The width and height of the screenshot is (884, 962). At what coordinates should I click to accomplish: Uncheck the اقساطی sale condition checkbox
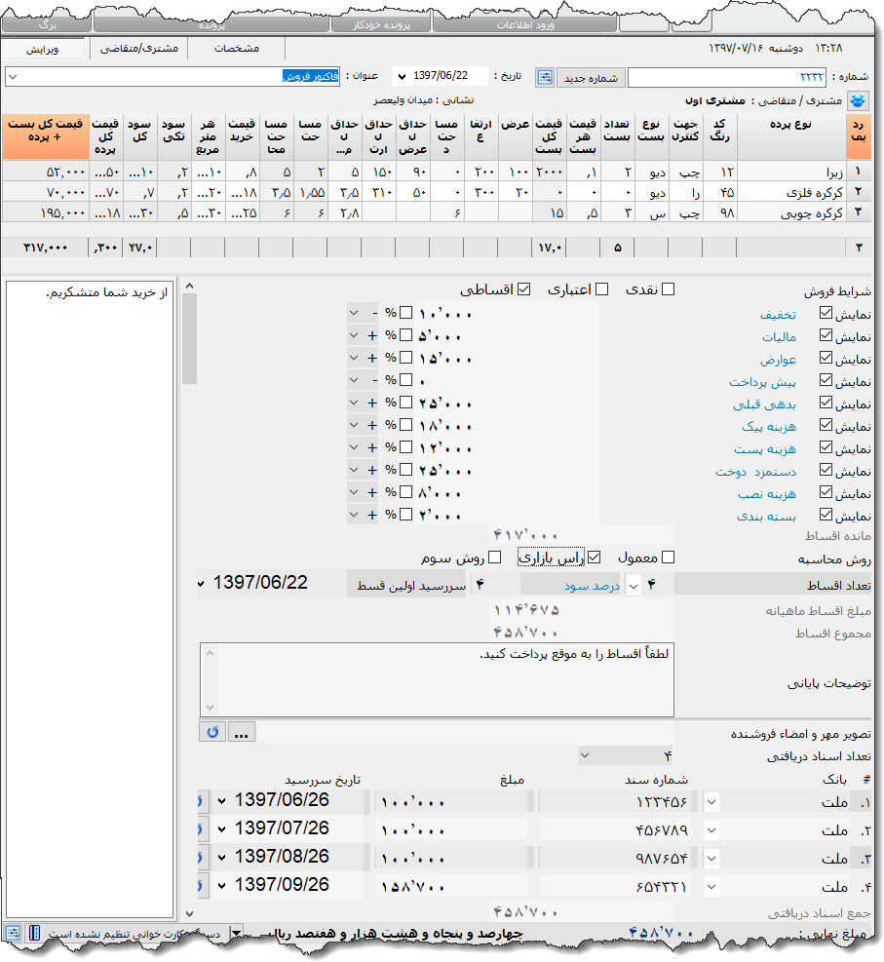coord(524,289)
